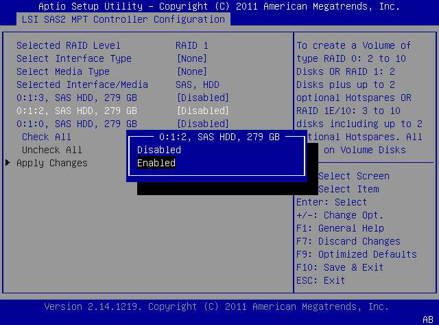Click the Enter: Select help line

[x=331, y=202]
